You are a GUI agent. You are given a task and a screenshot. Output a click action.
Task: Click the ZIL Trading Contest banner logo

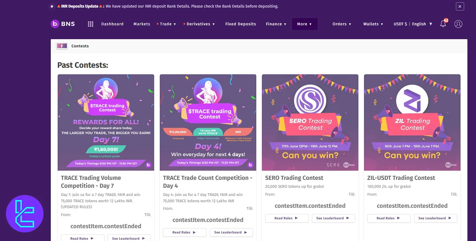pos(412,100)
